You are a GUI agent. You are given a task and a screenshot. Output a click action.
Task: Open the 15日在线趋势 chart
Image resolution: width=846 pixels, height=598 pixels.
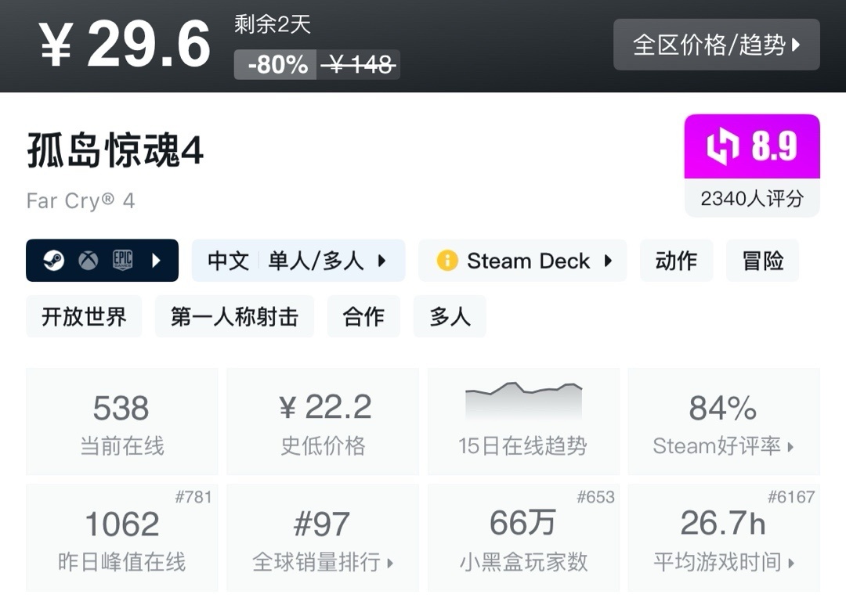point(522,421)
